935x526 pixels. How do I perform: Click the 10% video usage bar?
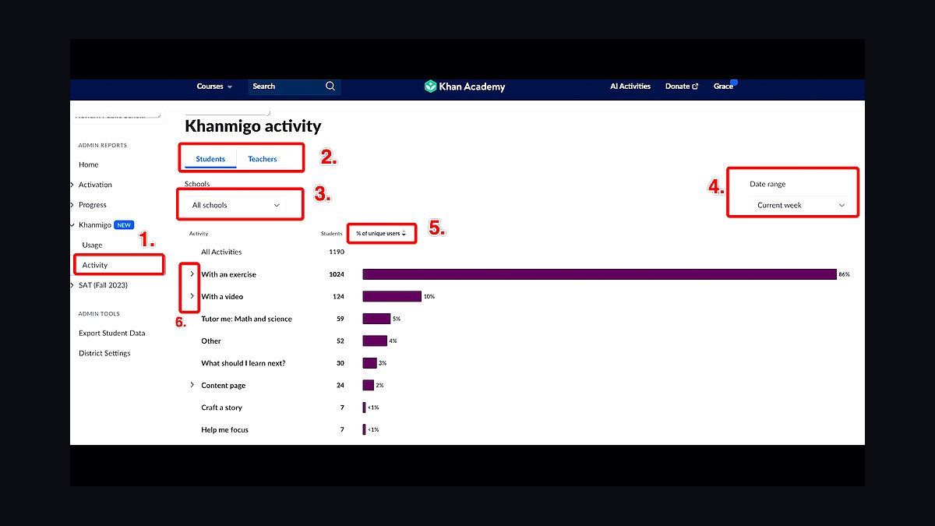click(x=392, y=296)
